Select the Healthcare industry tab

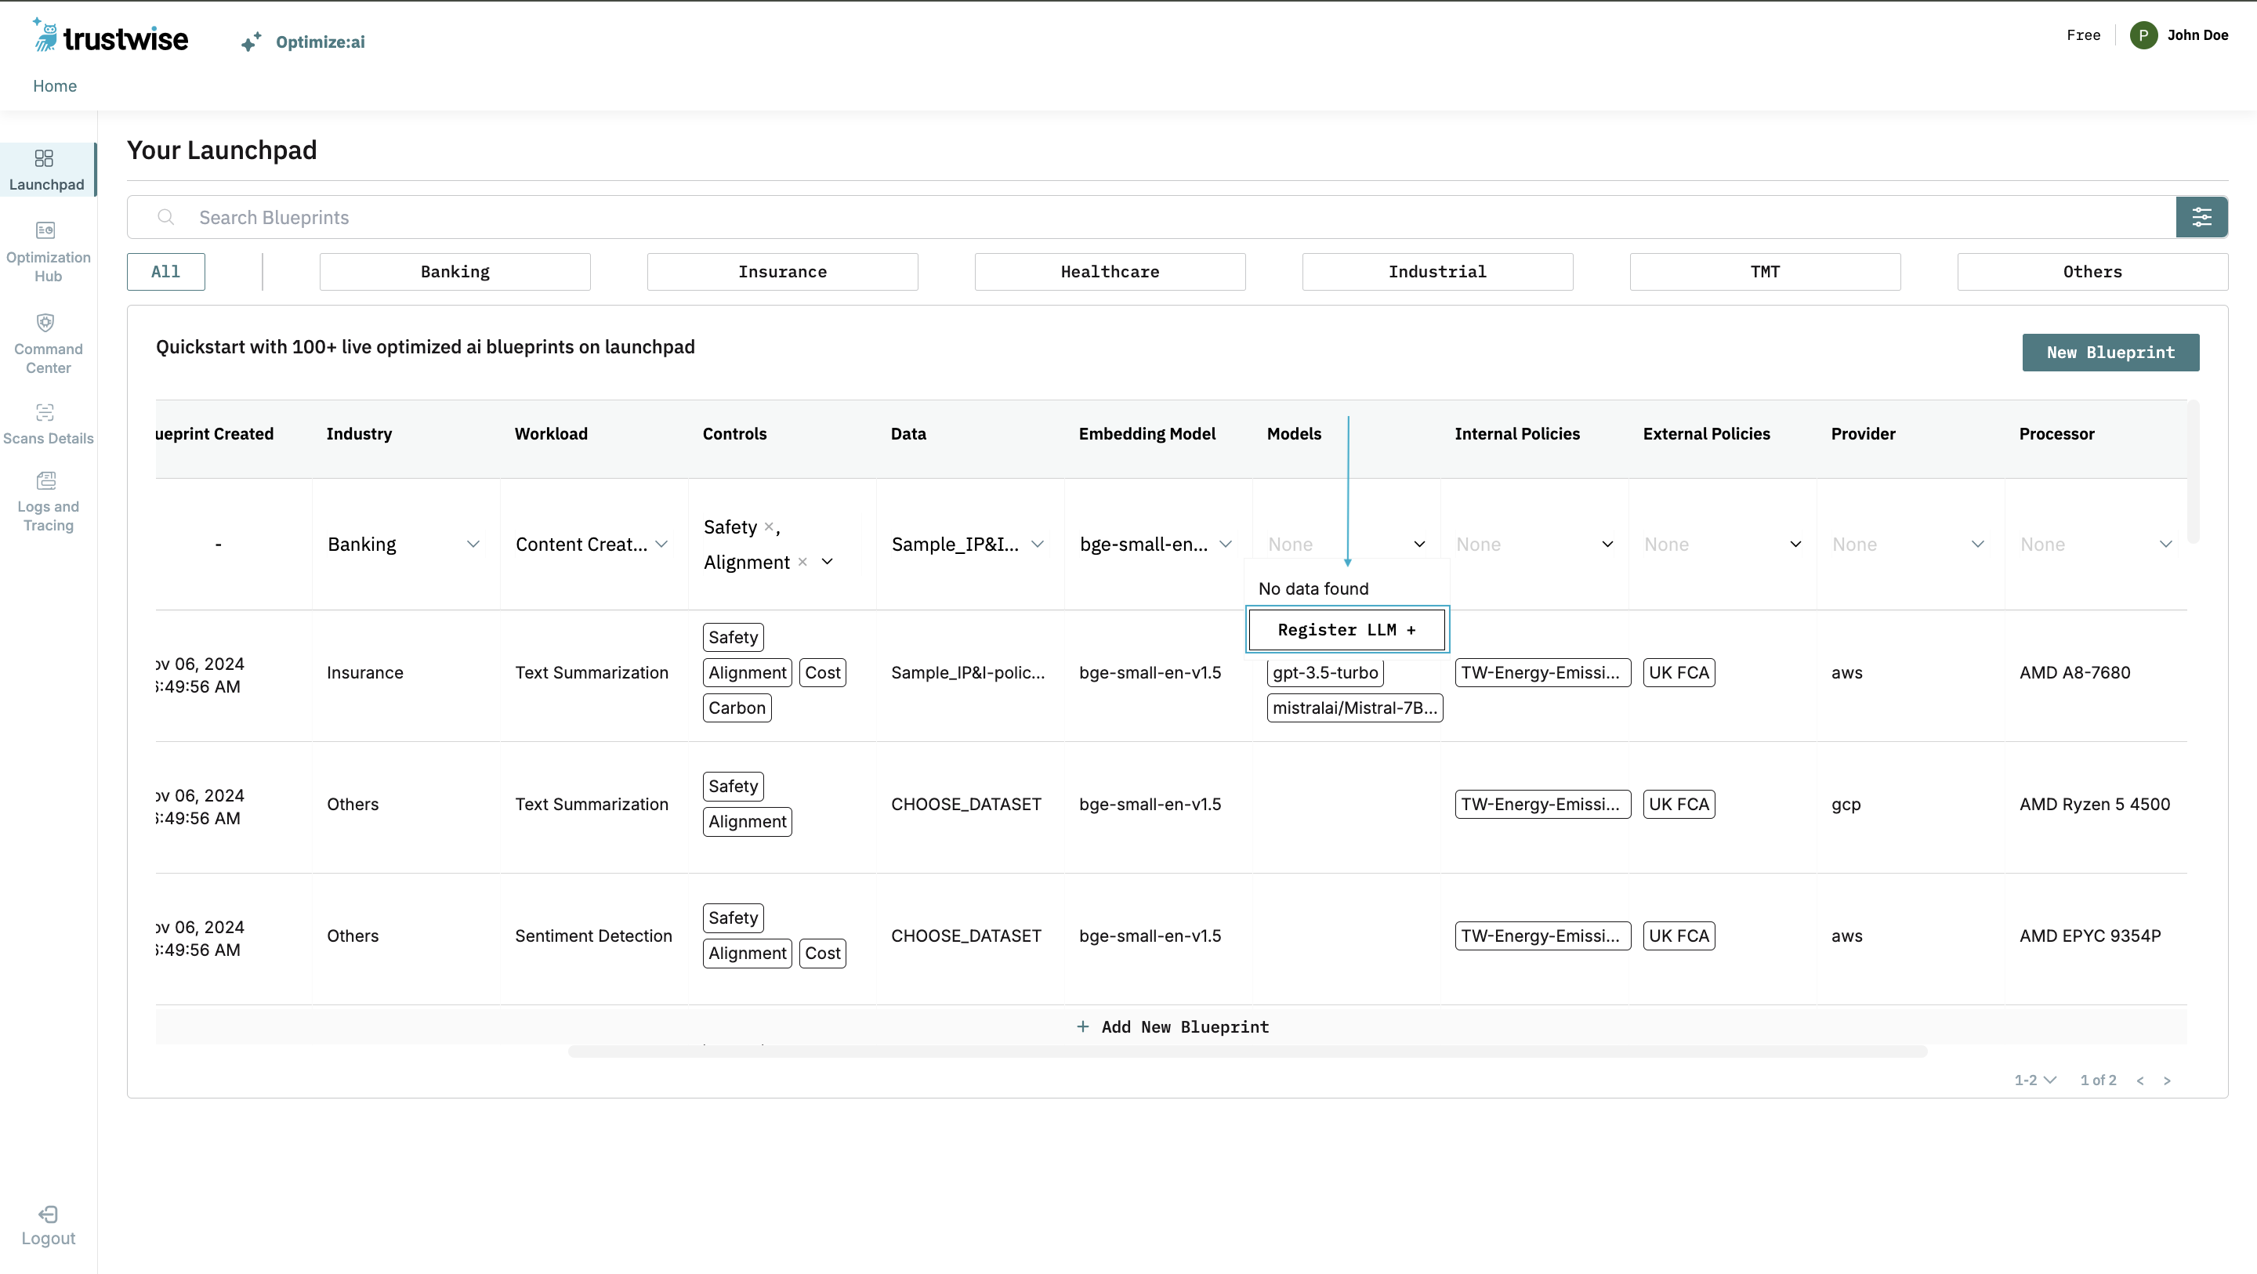coord(1109,272)
